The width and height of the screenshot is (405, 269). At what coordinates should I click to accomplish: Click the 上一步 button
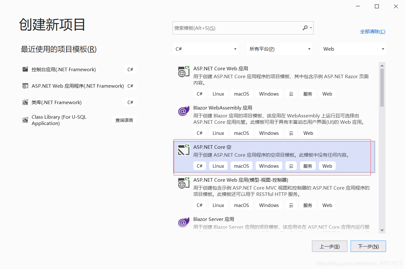pyautogui.click(x=329, y=246)
